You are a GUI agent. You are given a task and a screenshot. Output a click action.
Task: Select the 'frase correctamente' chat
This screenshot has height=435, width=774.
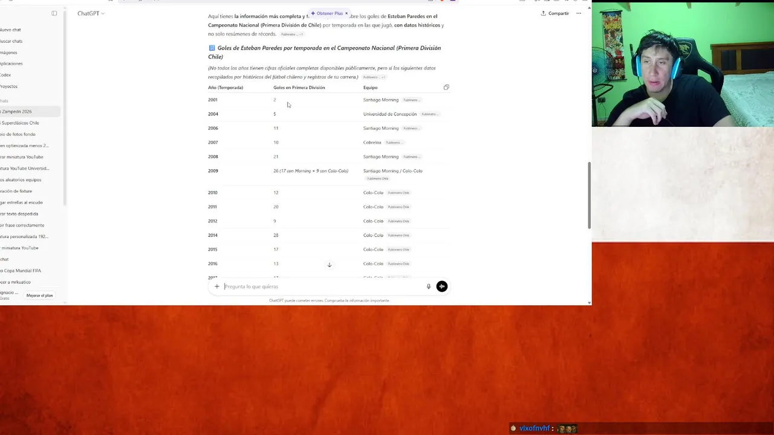pos(30,225)
